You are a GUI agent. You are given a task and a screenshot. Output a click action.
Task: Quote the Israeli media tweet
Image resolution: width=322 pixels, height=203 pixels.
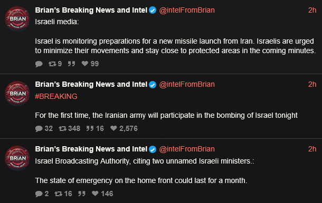tap(71, 64)
